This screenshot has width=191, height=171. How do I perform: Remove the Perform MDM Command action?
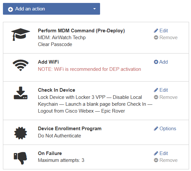coord(166,38)
